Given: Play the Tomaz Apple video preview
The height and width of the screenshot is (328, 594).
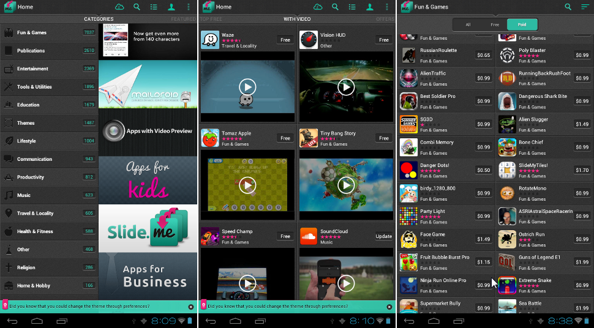Looking at the screenshot, I should pyautogui.click(x=247, y=185).
